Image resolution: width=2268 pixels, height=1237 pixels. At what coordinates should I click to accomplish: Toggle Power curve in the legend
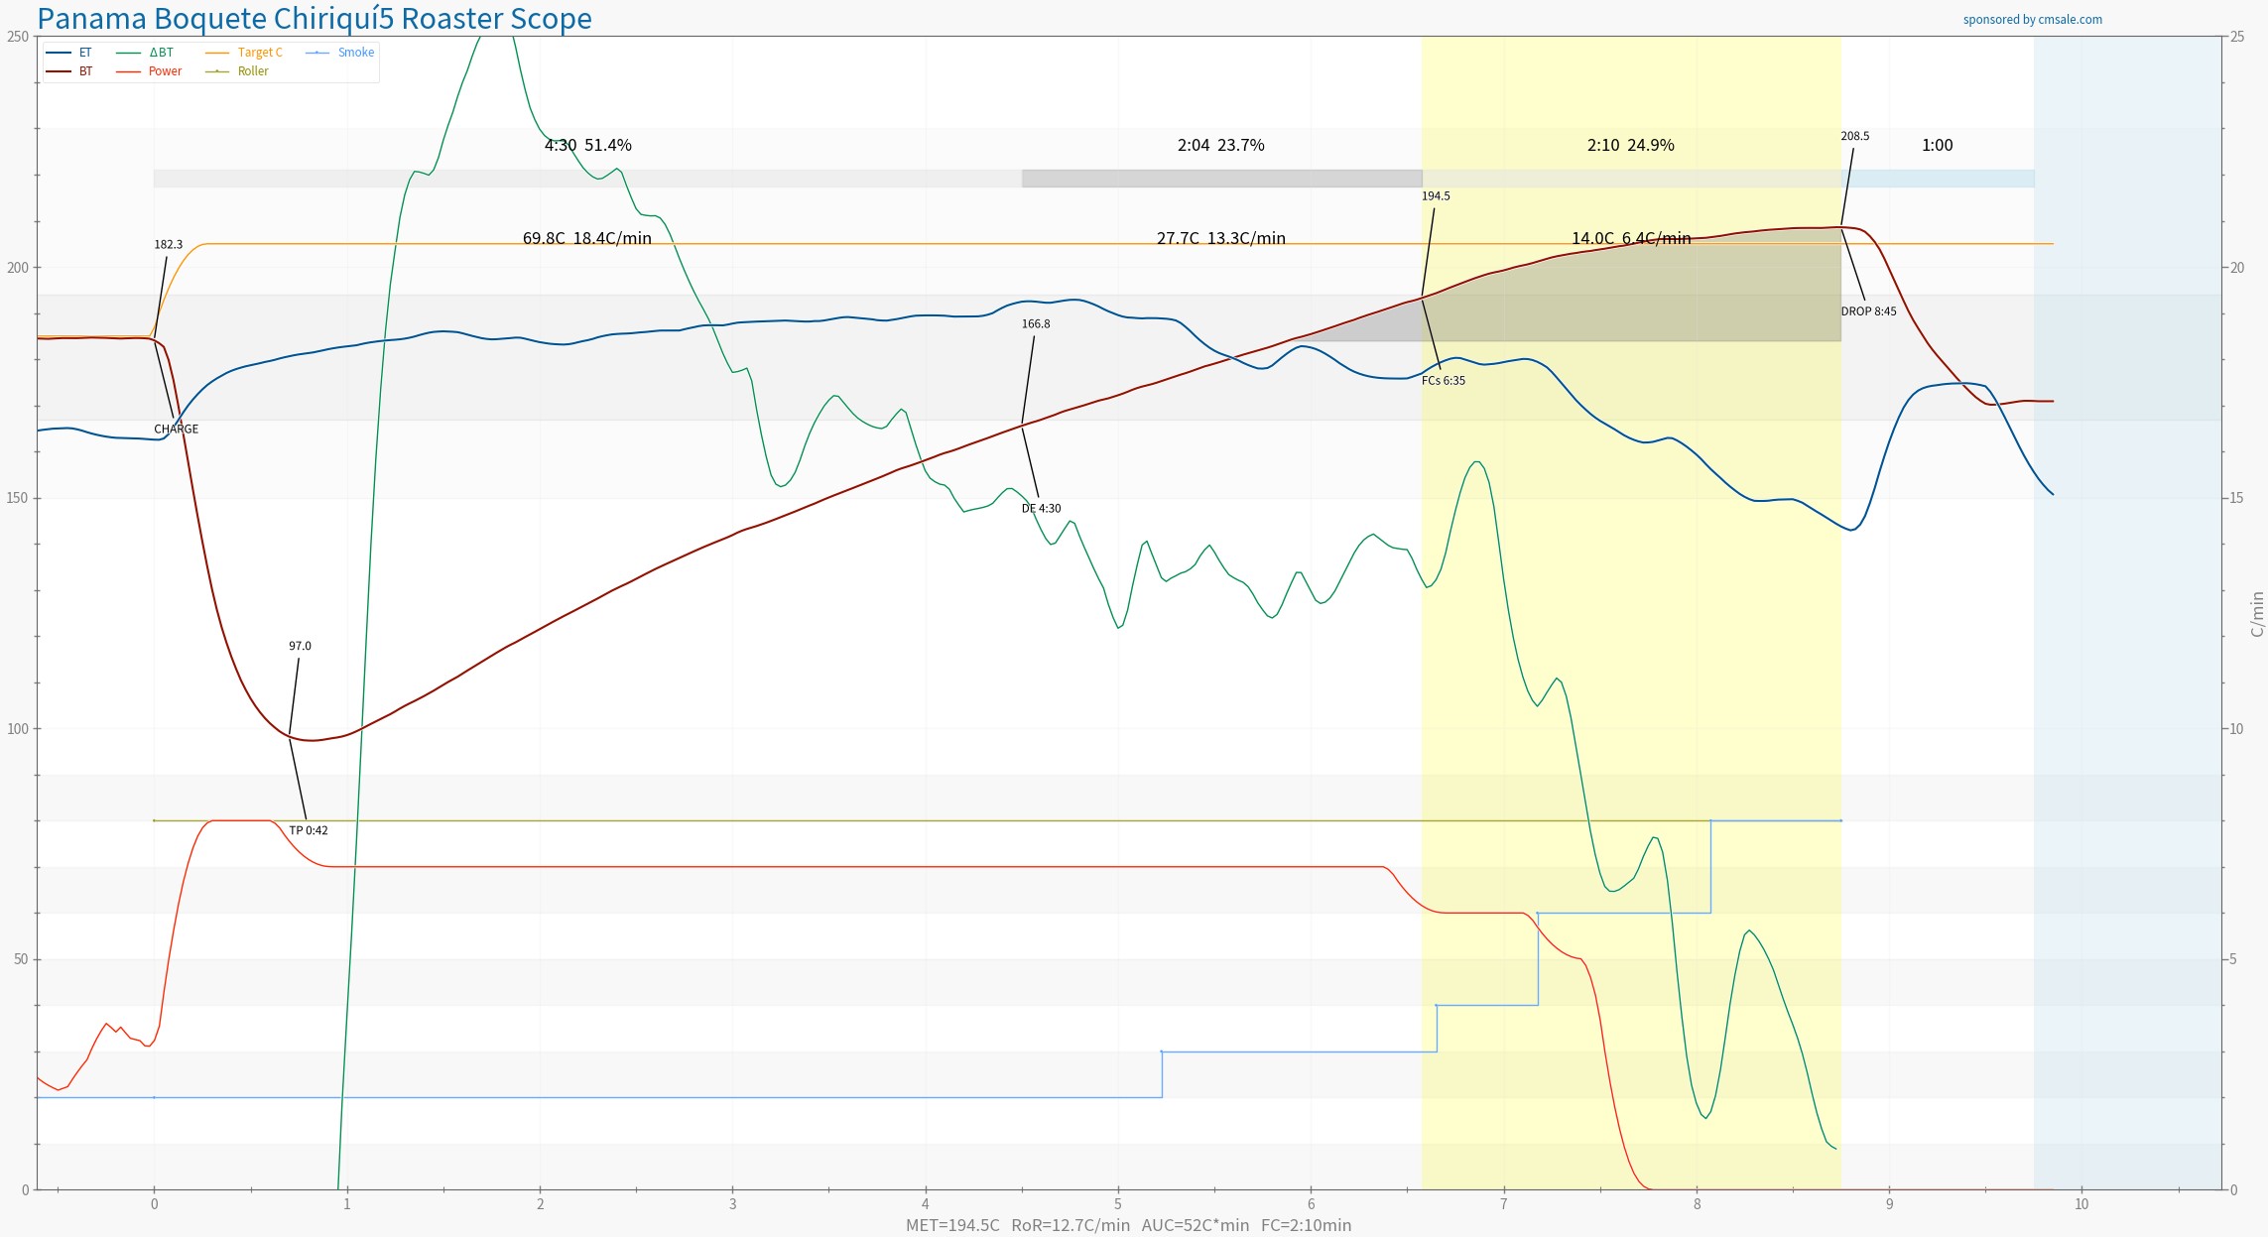pos(165,71)
